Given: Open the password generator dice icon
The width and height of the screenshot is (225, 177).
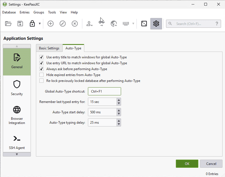Looking at the screenshot, I should click(144, 24).
